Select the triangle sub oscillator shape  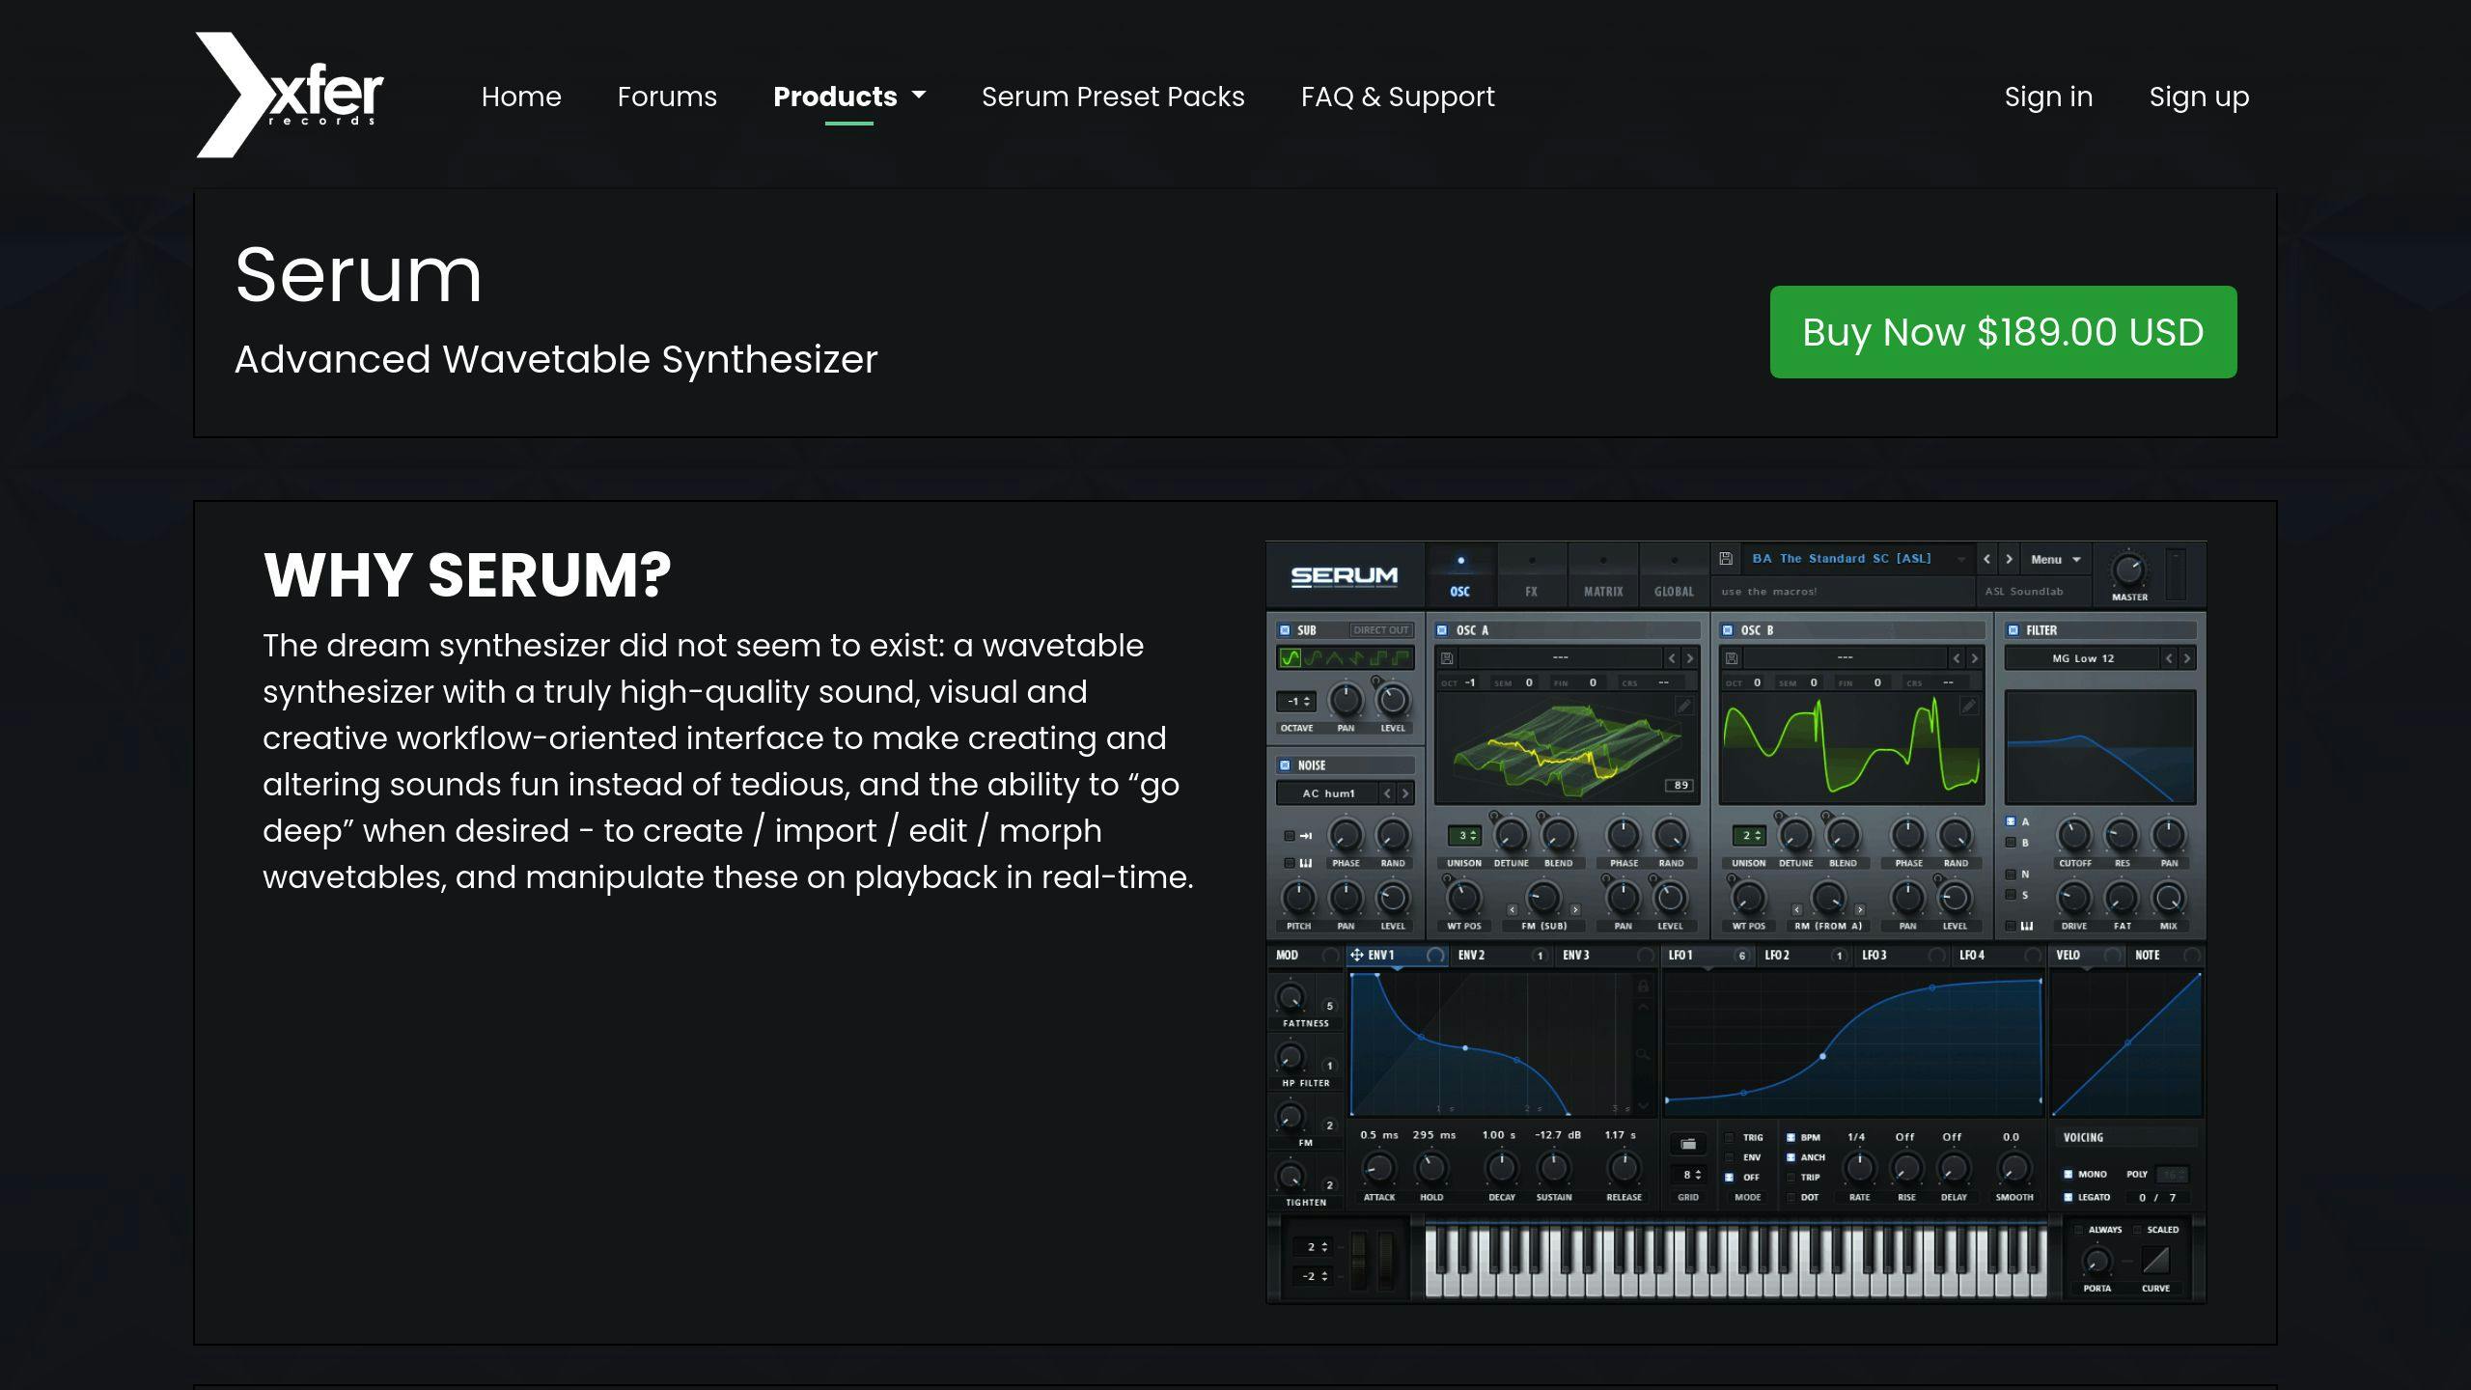click(x=1334, y=658)
